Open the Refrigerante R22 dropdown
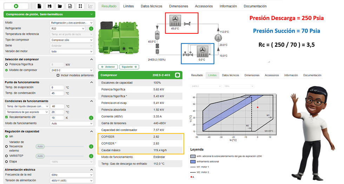 [67, 28]
